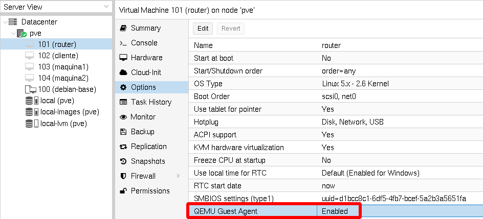Expand the Firewall submenu arrow
Image resolution: width=483 pixels, height=219 pixels.
tap(179, 176)
